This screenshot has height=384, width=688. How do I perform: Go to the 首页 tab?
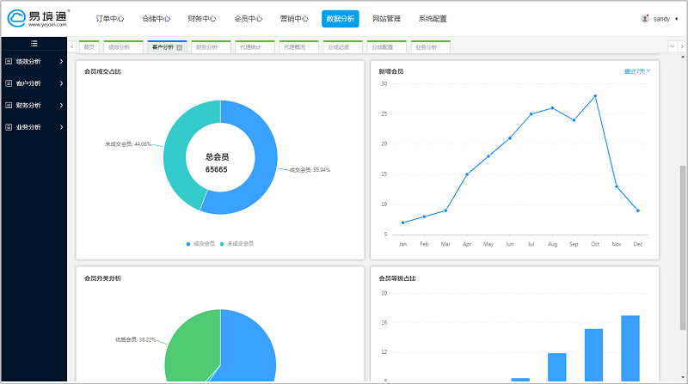coord(89,47)
